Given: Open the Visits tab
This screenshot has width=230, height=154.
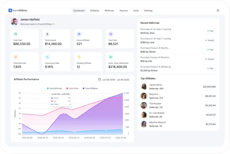Looking at the screenshot, I should [x=136, y=10].
